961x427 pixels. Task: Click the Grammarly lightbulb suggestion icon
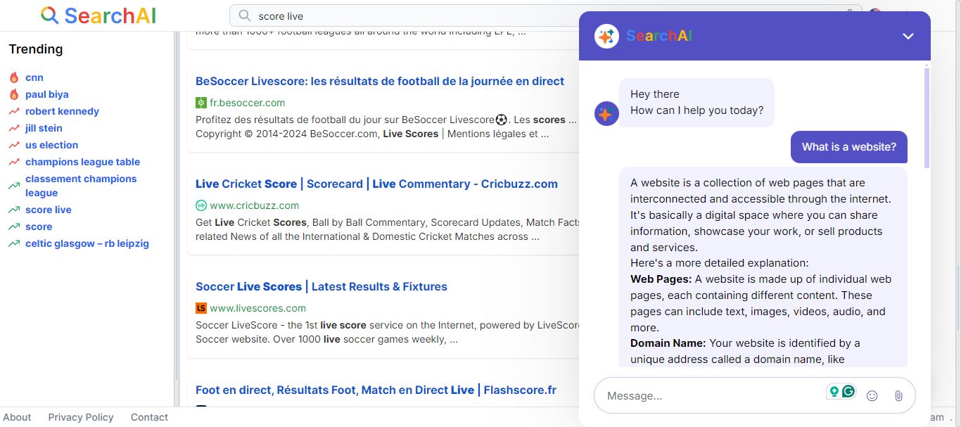pyautogui.click(x=834, y=391)
